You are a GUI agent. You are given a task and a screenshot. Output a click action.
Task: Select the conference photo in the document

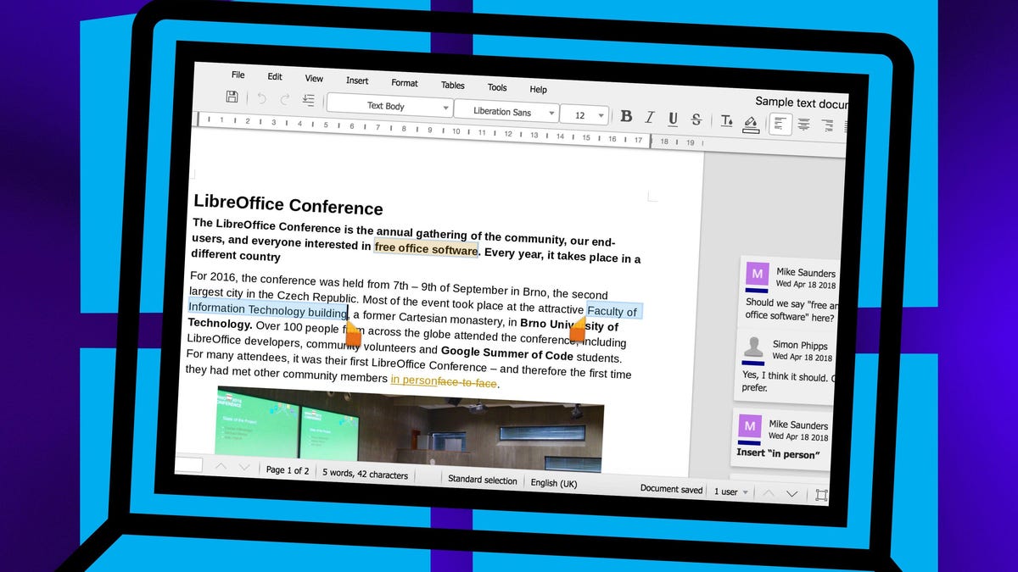click(411, 429)
